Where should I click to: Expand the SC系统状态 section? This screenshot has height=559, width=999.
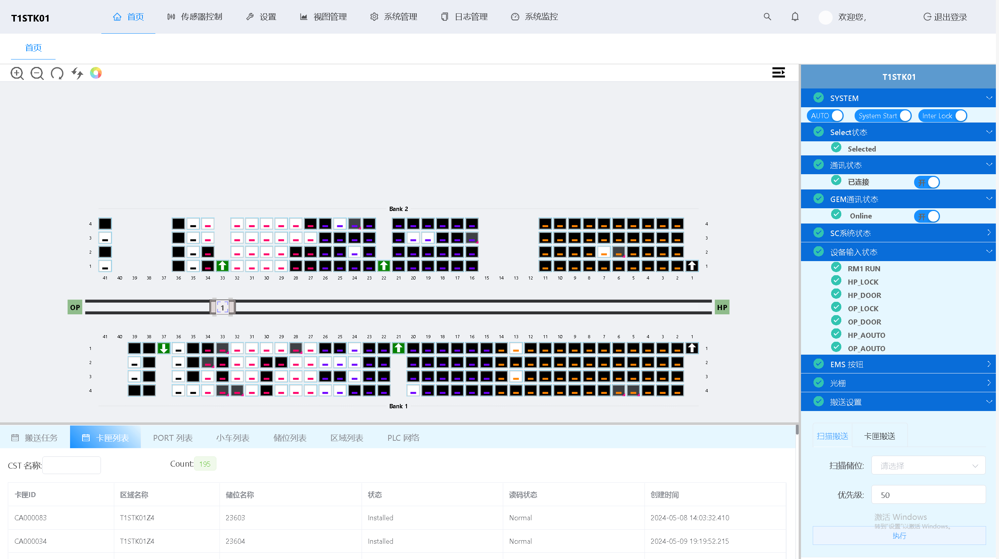coord(898,233)
